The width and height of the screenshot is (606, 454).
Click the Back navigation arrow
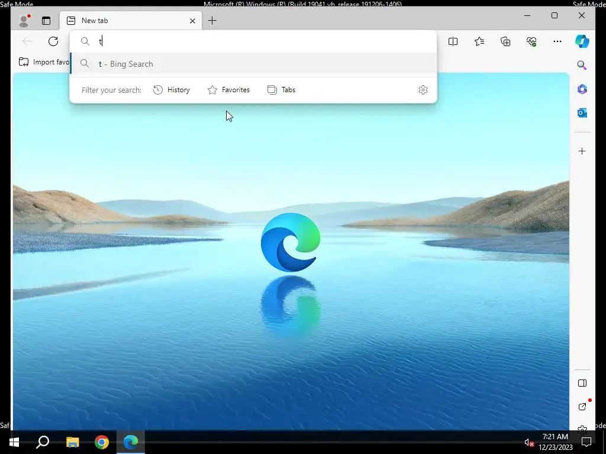pos(27,41)
